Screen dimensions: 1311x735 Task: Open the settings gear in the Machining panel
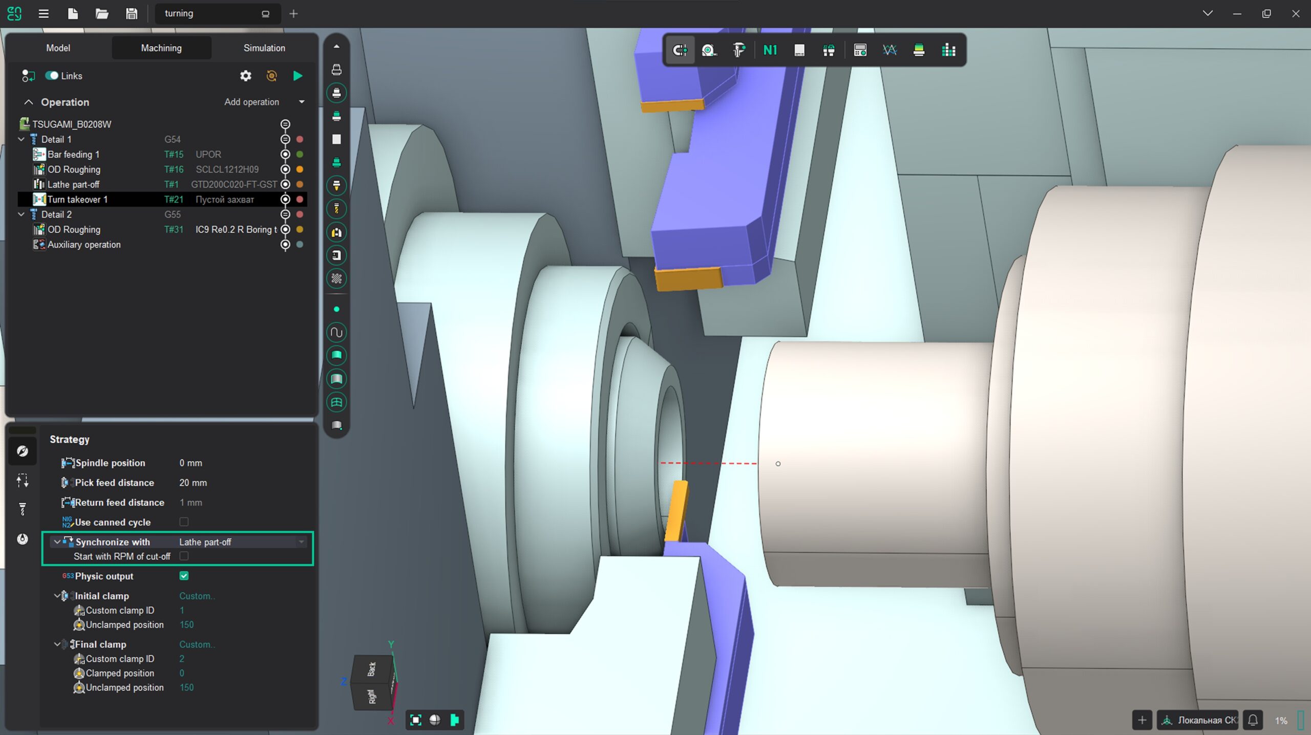pyautogui.click(x=246, y=76)
